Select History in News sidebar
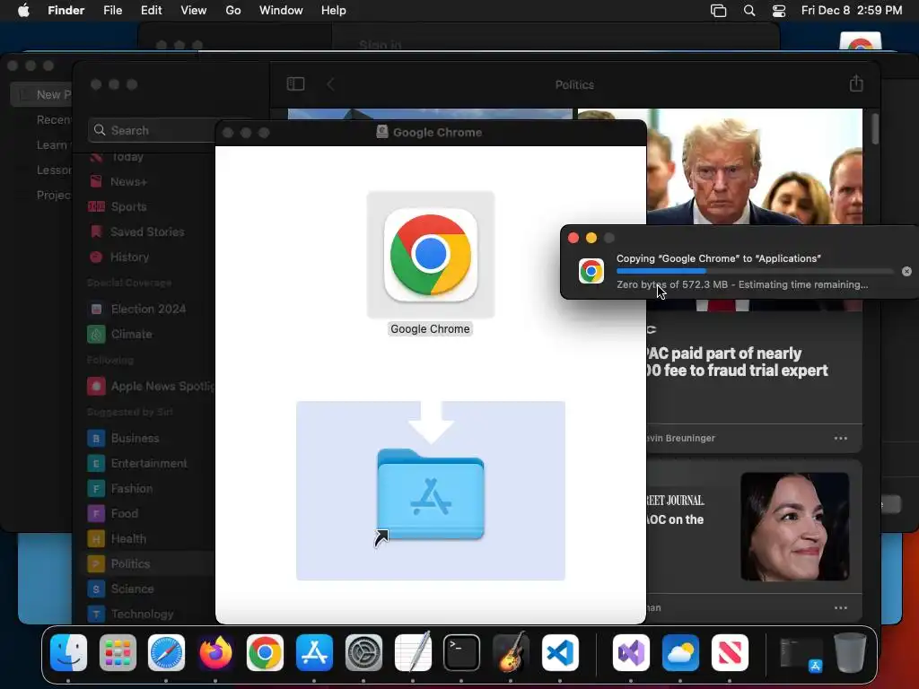The image size is (919, 689). 129,257
